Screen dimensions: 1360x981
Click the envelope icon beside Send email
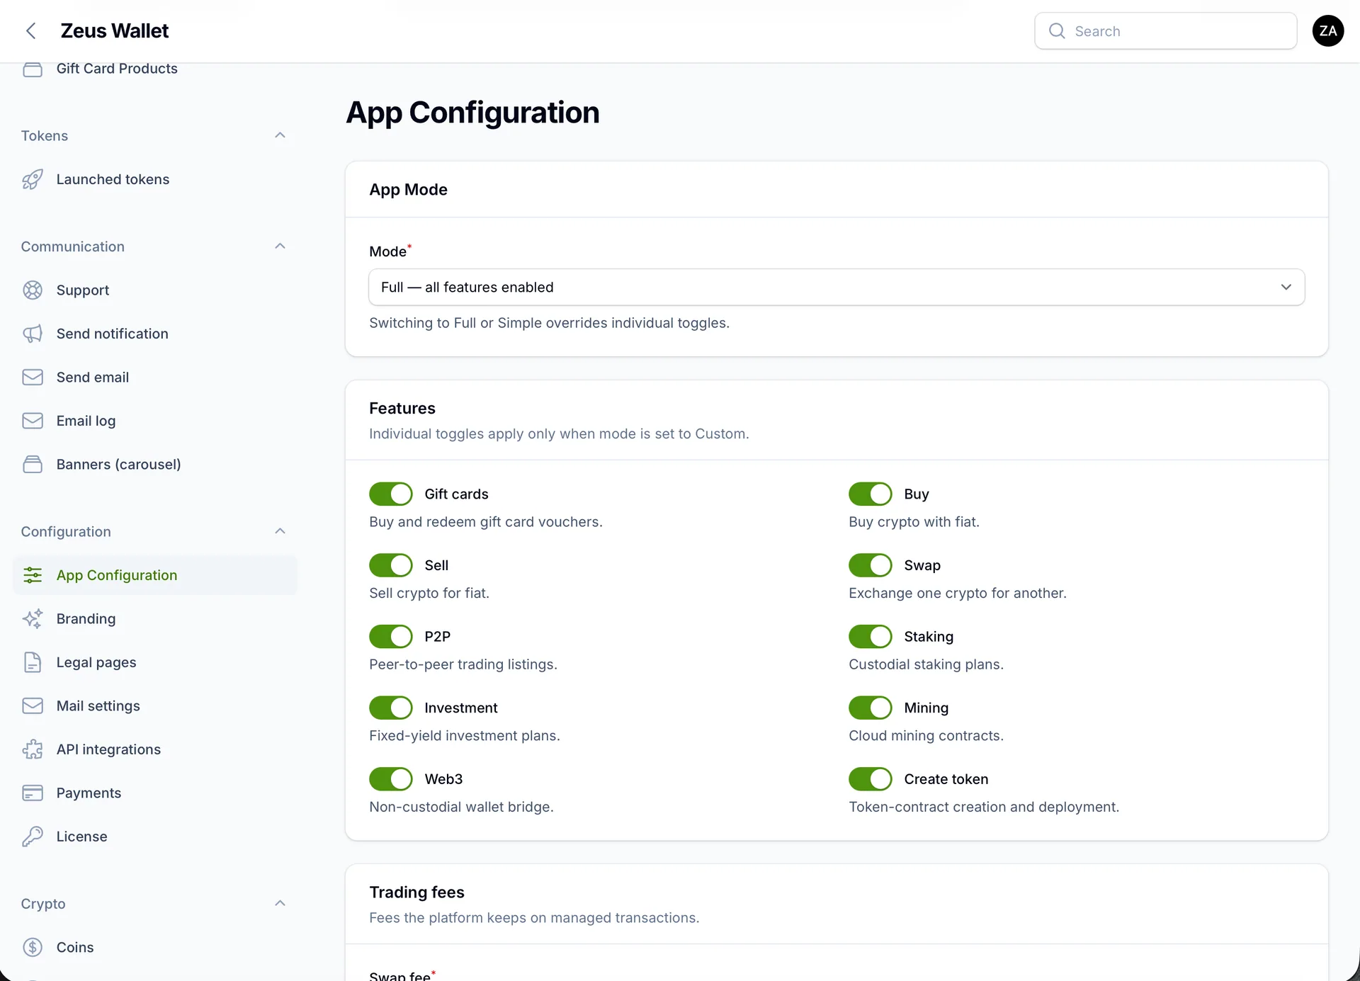coord(33,378)
